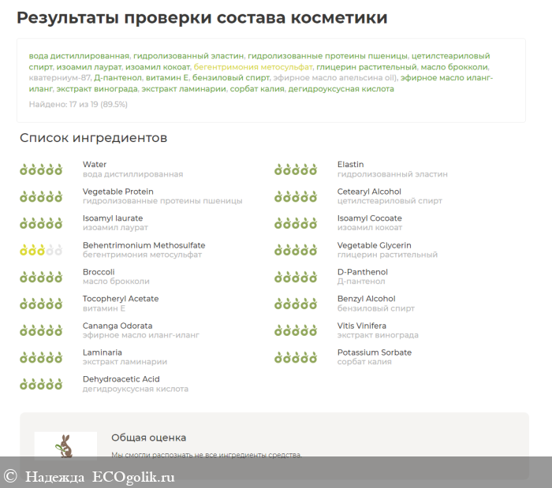Open the Vegetable Protein ingredient entry
This screenshot has height=488, width=552.
(x=117, y=192)
